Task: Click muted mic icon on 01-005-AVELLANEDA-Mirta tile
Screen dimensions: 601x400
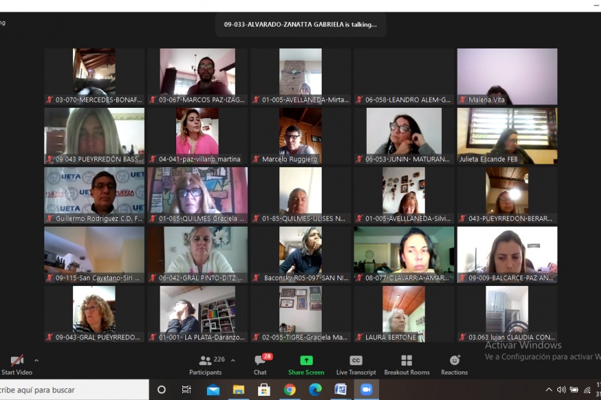Action: (x=256, y=100)
